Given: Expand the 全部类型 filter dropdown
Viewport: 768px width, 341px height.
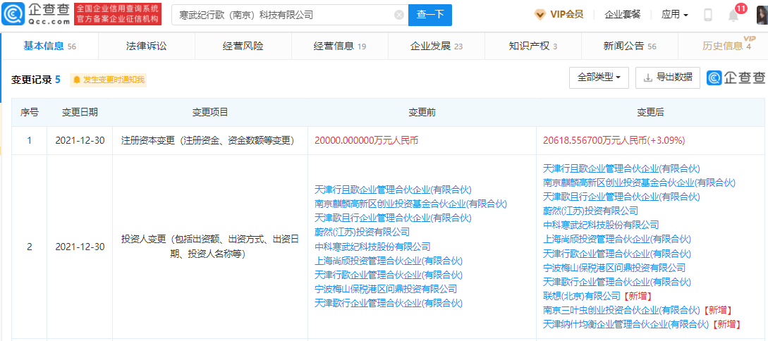Looking at the screenshot, I should 599,77.
